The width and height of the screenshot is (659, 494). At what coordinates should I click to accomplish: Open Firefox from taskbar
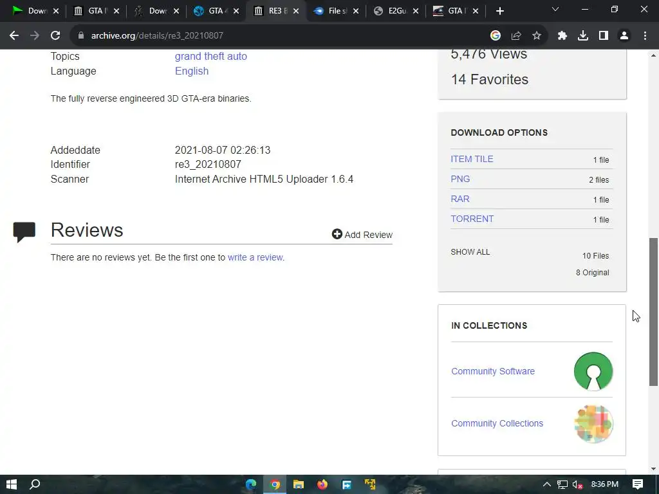click(x=322, y=484)
